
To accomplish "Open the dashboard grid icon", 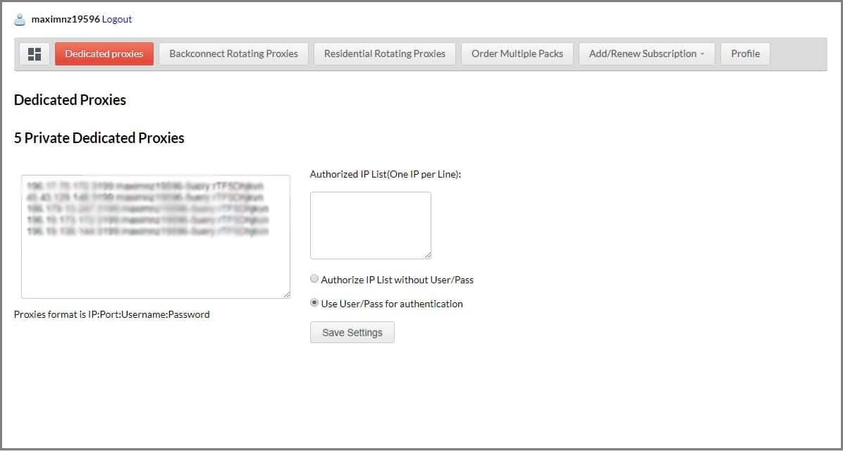I will click(x=35, y=54).
